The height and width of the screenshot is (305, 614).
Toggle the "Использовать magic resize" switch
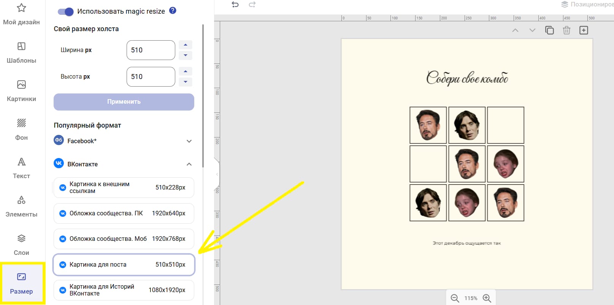point(65,12)
